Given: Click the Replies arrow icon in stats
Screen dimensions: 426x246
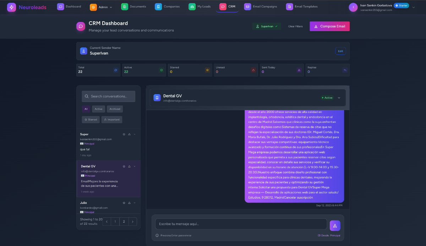Looking at the screenshot, I should 344,70.
